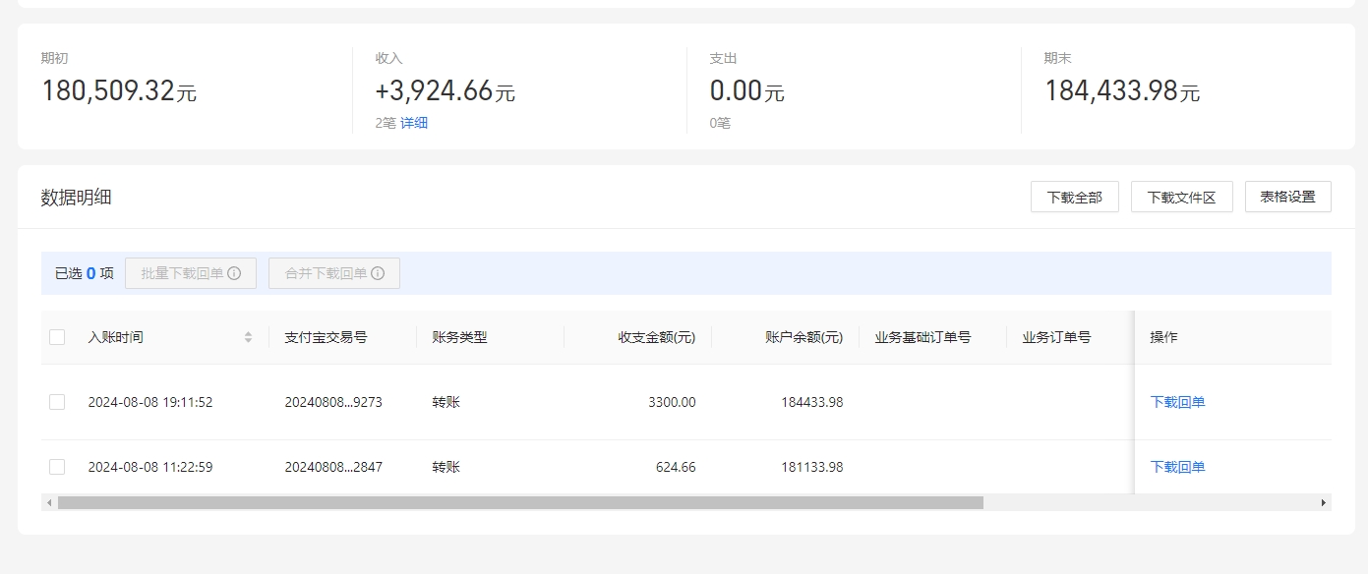Click the 期末 balance 184,433.98元

1122,90
